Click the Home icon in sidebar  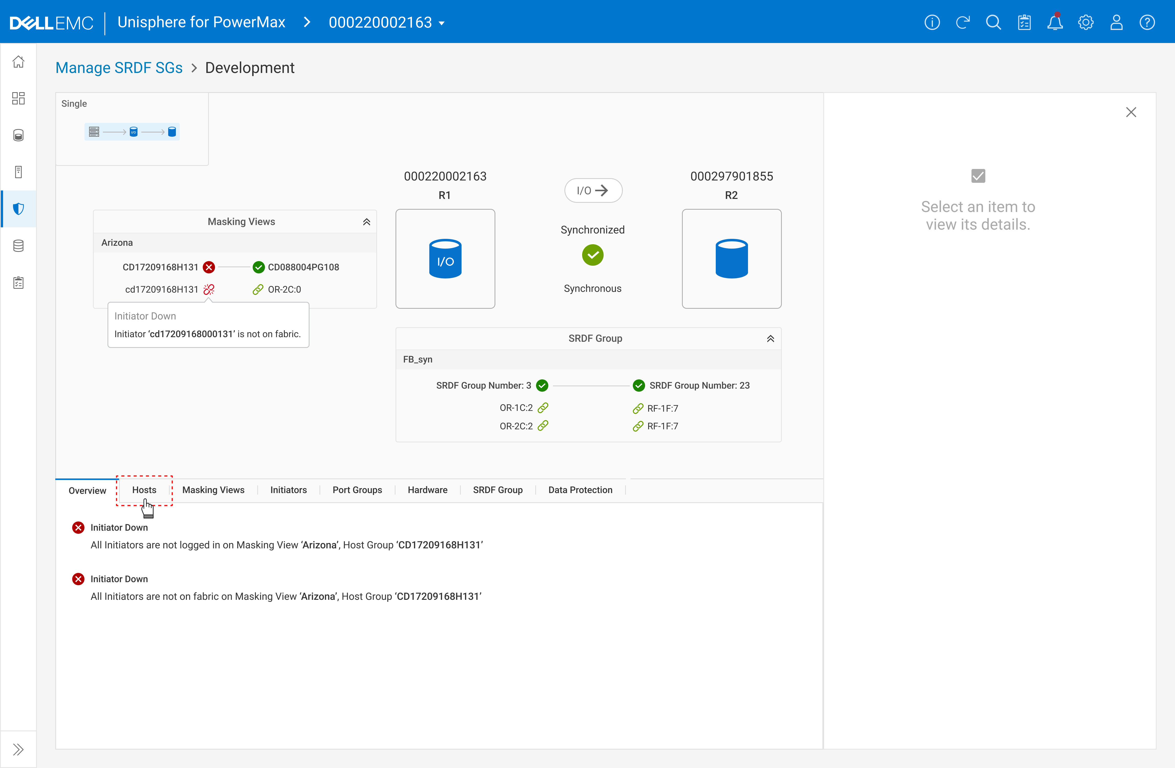pos(18,62)
